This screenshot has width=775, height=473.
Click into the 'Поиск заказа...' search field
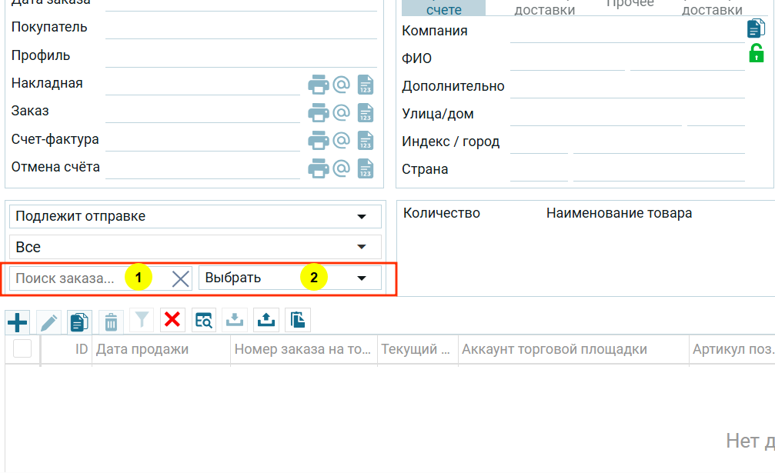69,278
